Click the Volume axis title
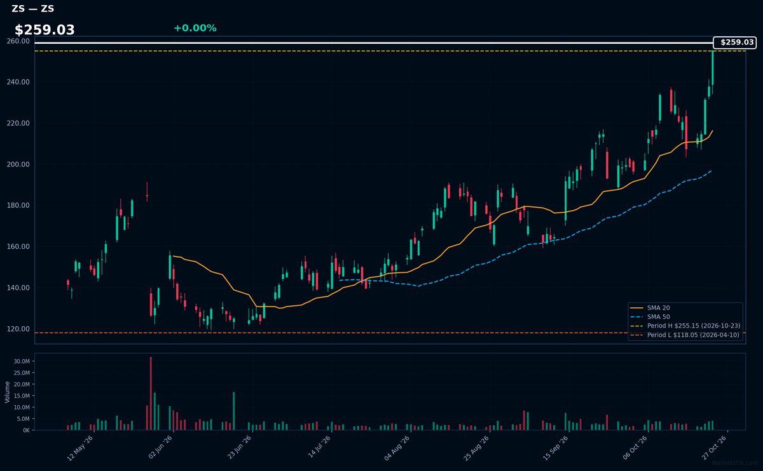763x471 pixels. tap(8, 392)
